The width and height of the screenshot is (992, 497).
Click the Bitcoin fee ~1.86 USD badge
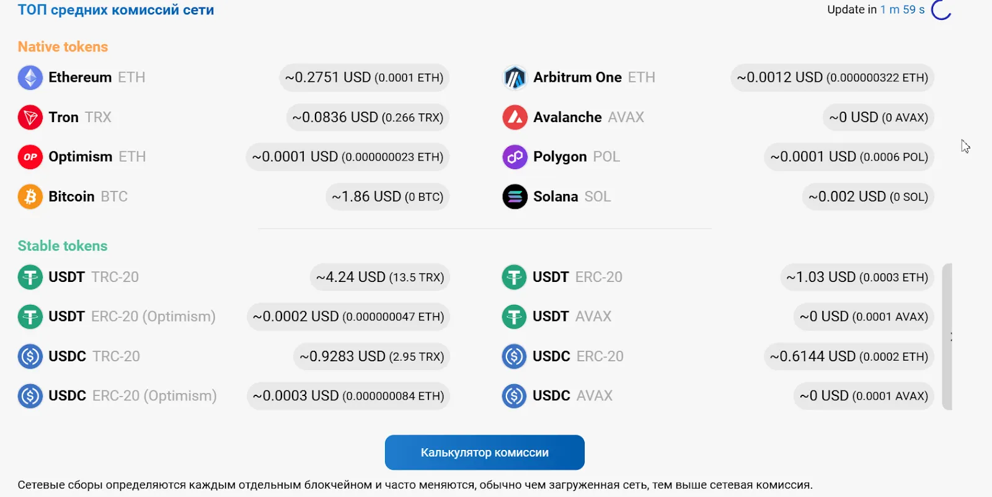click(x=387, y=196)
